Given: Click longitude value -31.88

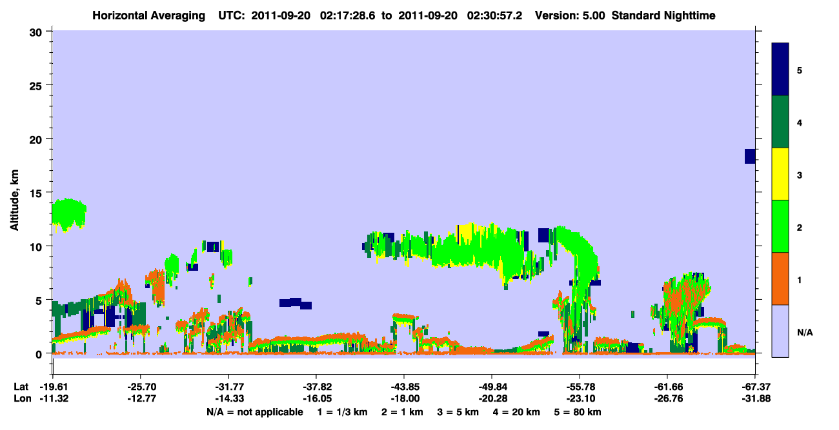Looking at the screenshot, I should click(x=755, y=398).
